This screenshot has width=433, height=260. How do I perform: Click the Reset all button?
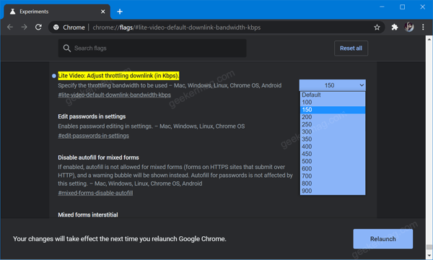pos(351,48)
